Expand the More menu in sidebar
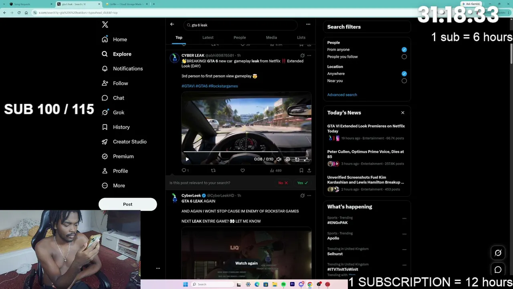This screenshot has width=513, height=289. coord(113,185)
